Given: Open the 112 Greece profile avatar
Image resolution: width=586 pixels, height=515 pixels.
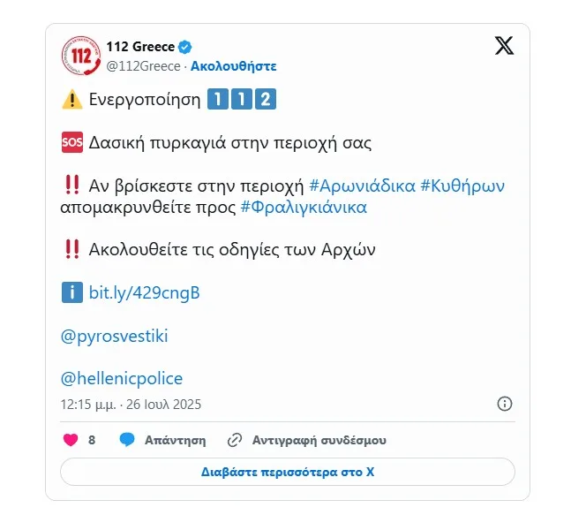Looking at the screenshot, I should [81, 56].
